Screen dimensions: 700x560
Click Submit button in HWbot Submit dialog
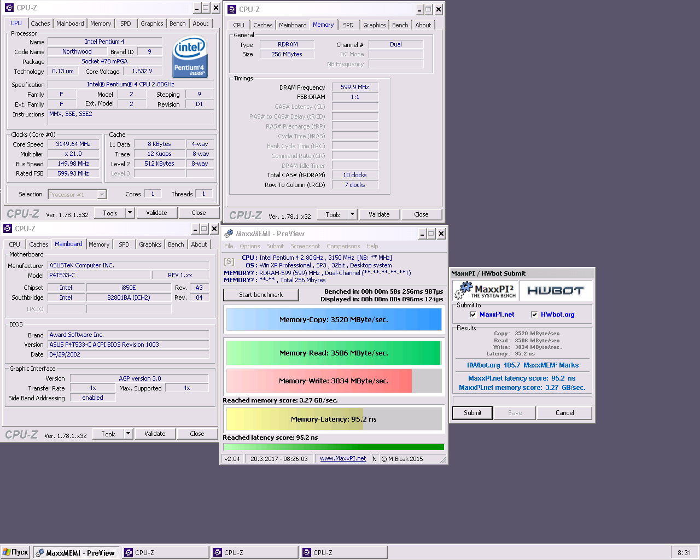tap(472, 413)
